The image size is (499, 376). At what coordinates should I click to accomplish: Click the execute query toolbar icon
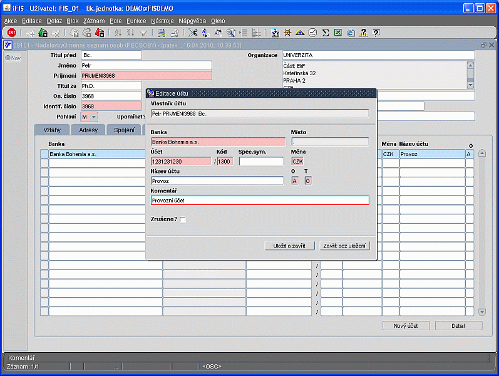(x=86, y=33)
